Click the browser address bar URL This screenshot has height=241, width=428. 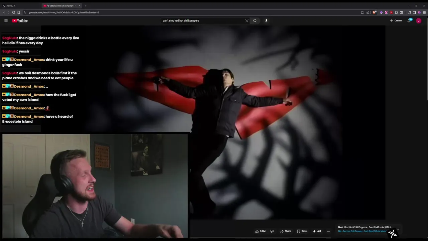tap(64, 12)
